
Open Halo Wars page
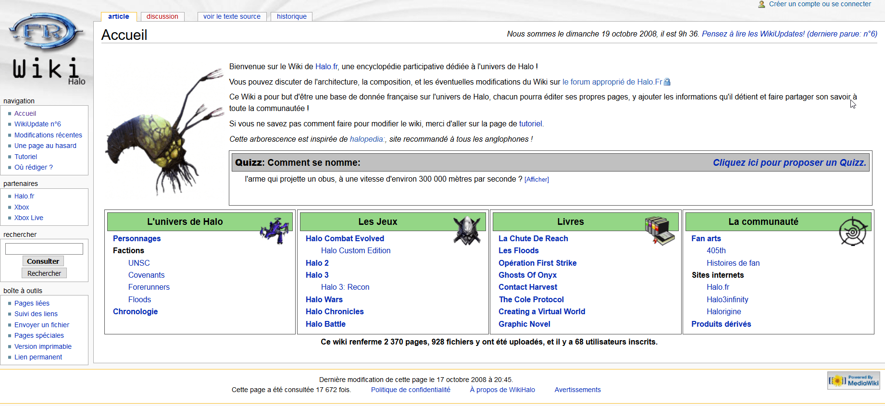tap(324, 300)
